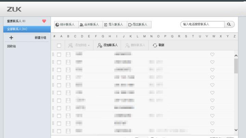Favorite the first contact using its heart outline
This screenshot has height=138, width=246.
tap(212, 55)
